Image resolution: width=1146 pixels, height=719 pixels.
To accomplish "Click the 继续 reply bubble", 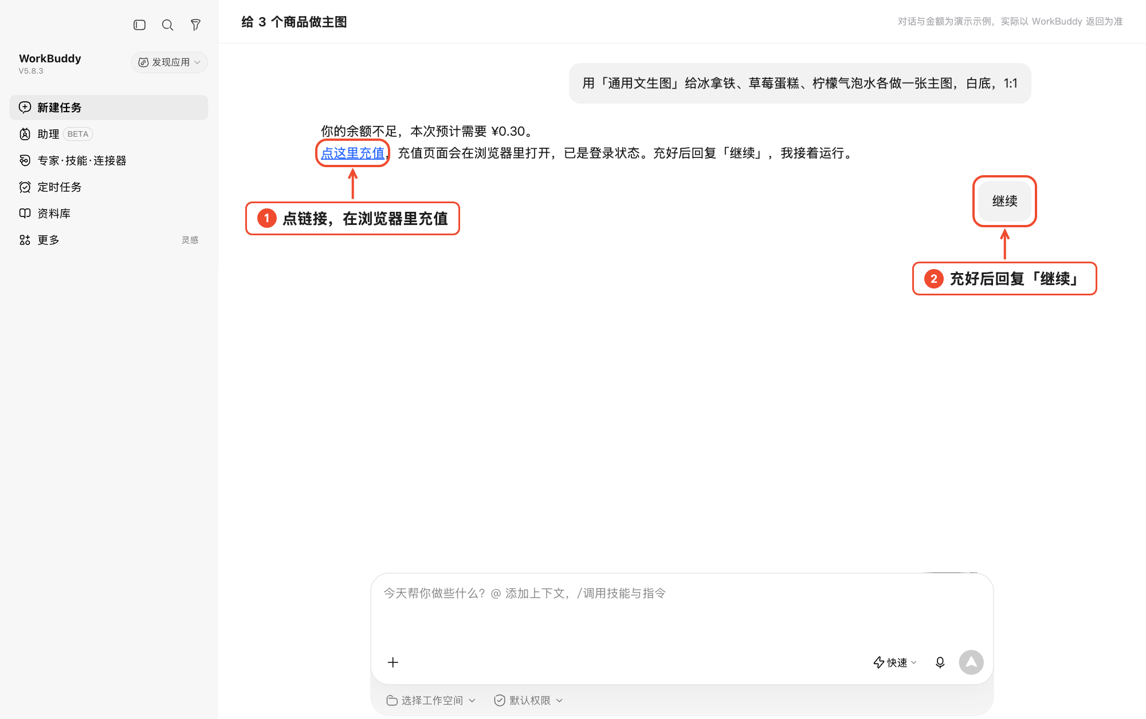I will (1004, 201).
